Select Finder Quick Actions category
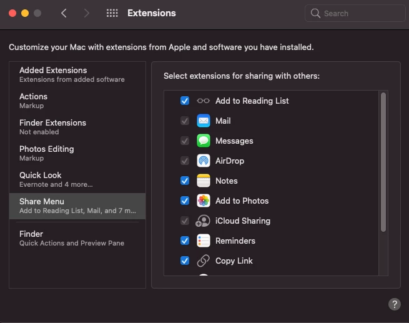 [x=77, y=238]
